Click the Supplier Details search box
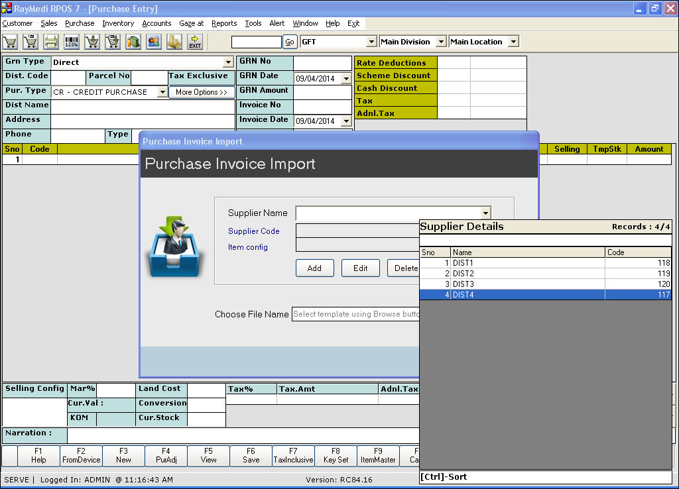 click(546, 240)
